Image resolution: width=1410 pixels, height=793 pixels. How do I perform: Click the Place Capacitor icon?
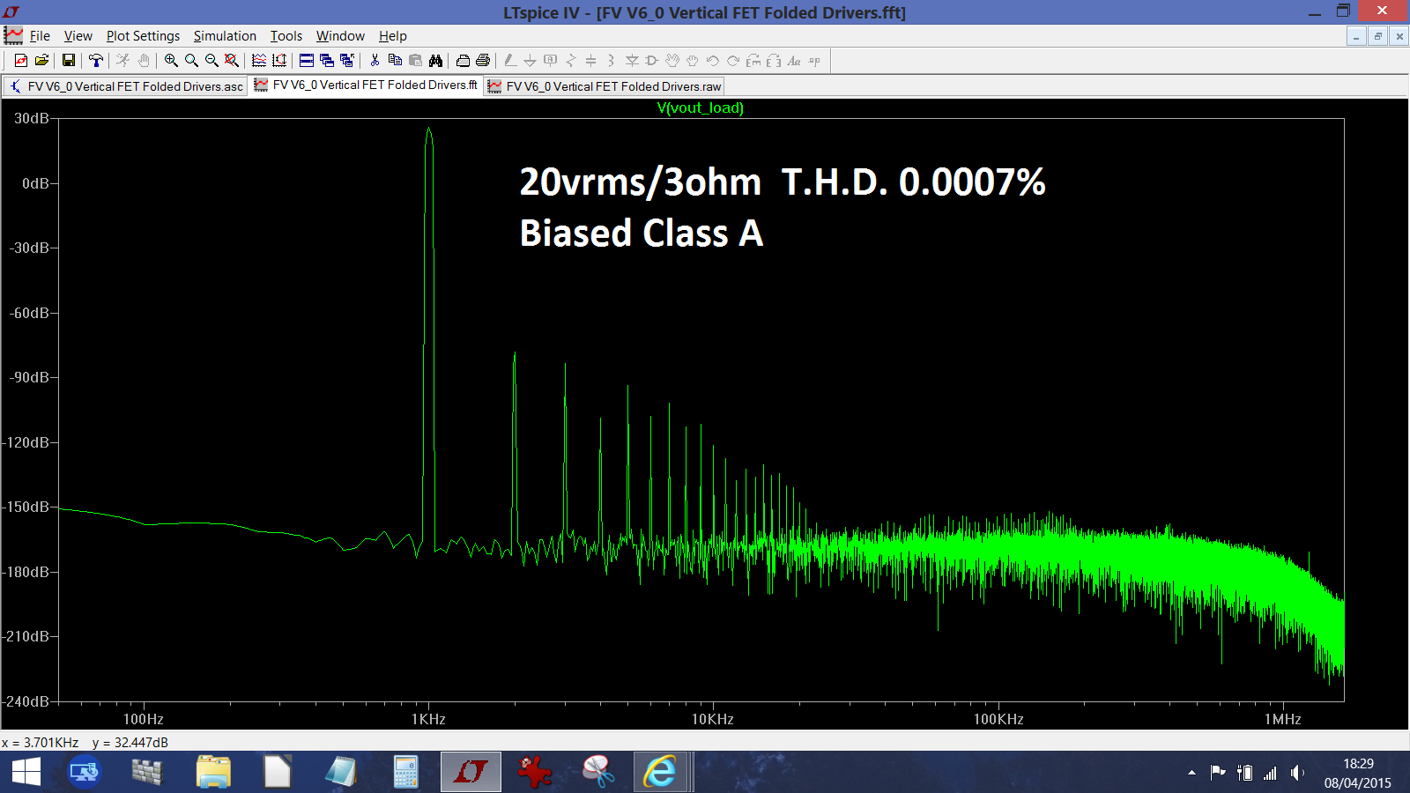[591, 60]
